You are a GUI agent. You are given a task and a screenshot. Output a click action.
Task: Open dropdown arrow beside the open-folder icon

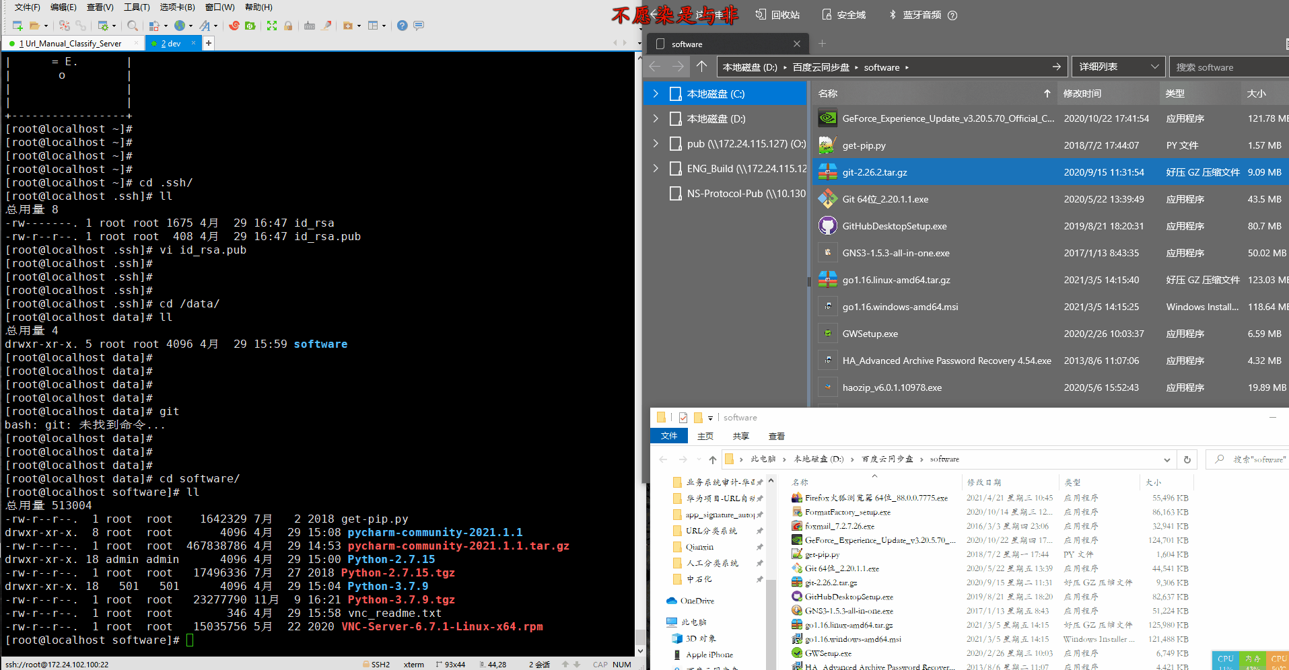point(46,26)
